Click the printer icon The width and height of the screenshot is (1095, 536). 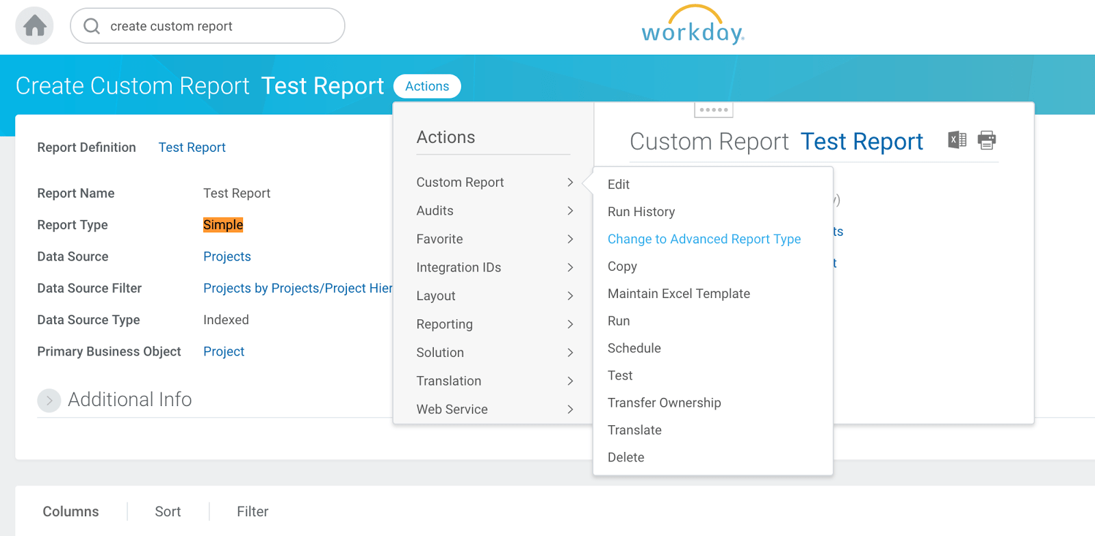(x=987, y=140)
